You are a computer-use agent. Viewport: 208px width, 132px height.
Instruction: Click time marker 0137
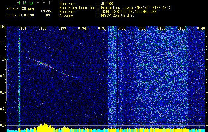tap(142, 28)
